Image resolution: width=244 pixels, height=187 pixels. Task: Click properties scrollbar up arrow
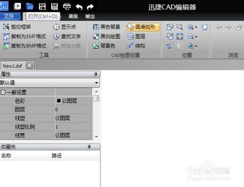point(96,91)
